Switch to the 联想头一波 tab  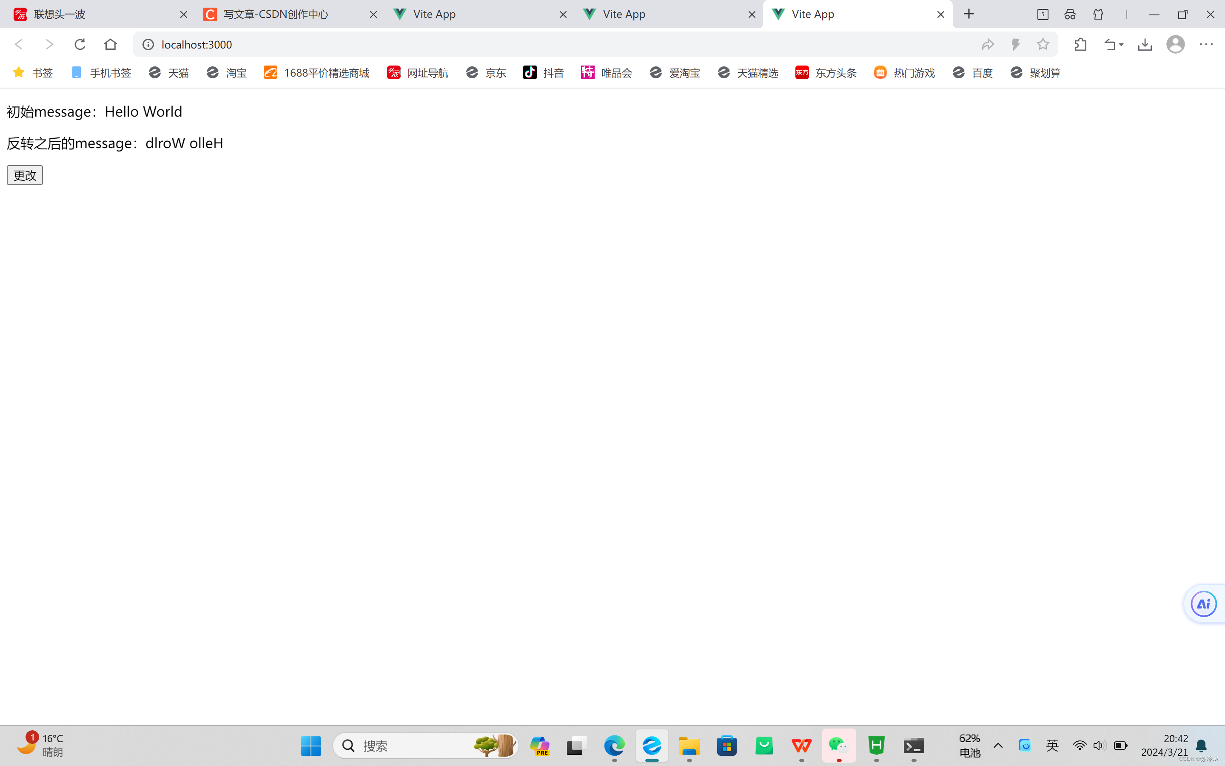(60, 14)
